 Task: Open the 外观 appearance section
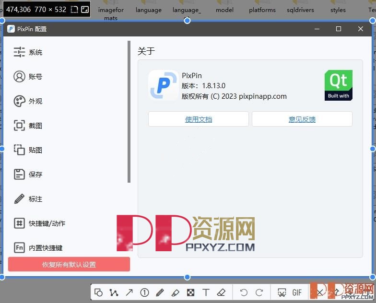[x=28, y=101]
